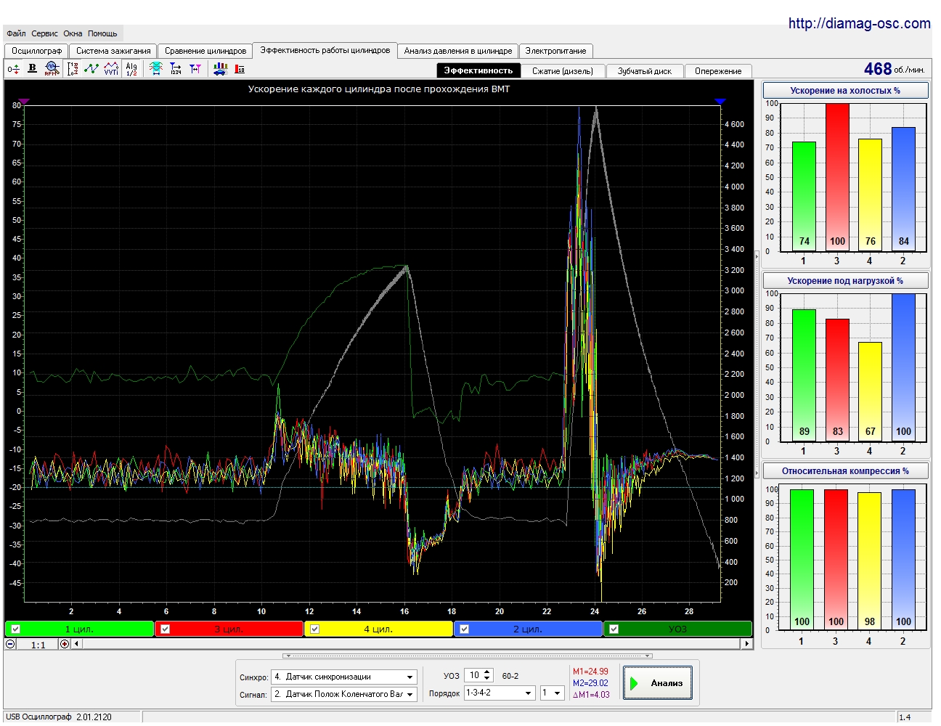Click the Ускорение на холостых % header

pyautogui.click(x=845, y=91)
